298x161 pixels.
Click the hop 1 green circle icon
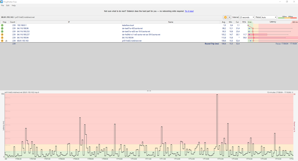pos(2,25)
